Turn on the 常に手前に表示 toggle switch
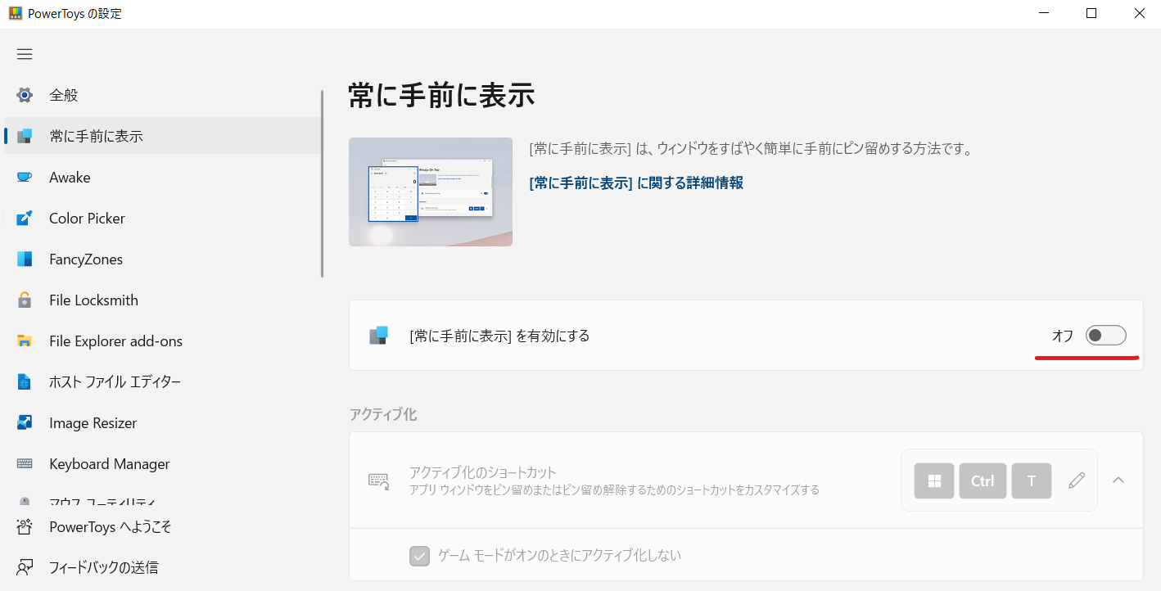Viewport: 1161px width, 591px height. pos(1105,335)
